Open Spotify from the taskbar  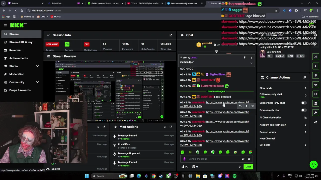click(x=234, y=176)
